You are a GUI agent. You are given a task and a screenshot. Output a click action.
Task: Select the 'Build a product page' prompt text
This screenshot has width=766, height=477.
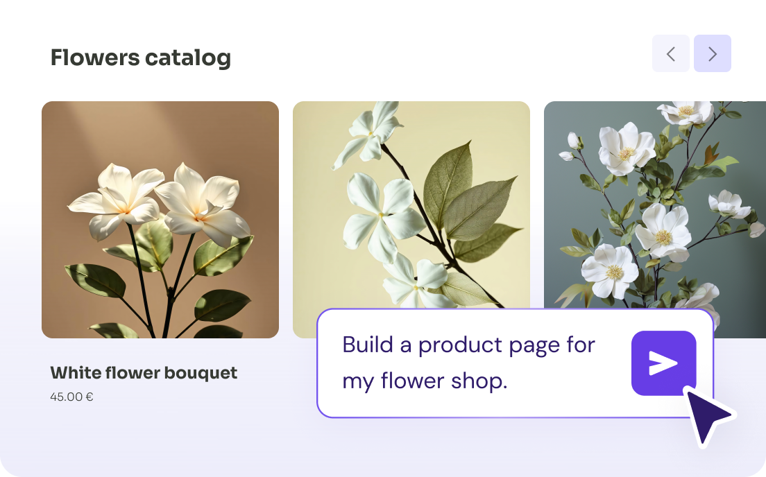click(x=468, y=345)
